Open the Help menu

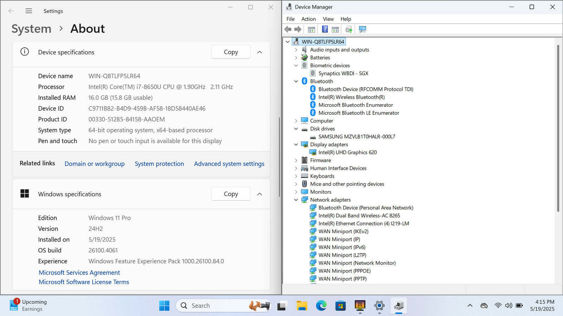pyautogui.click(x=346, y=19)
